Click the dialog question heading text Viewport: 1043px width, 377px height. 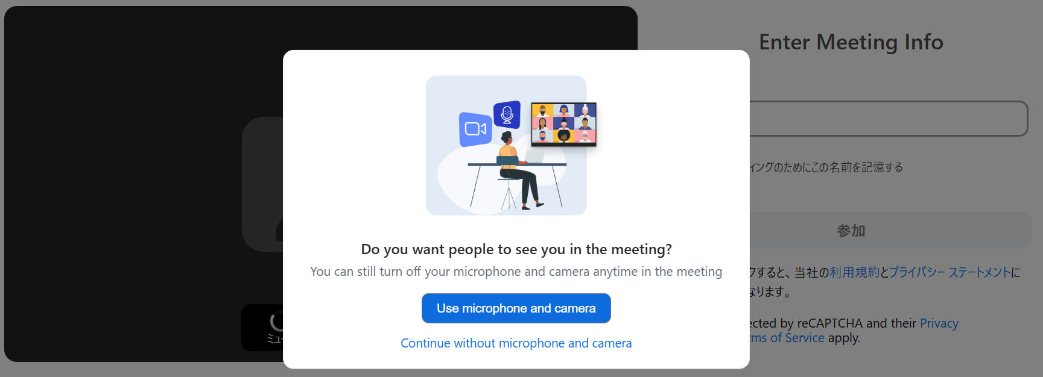click(516, 249)
